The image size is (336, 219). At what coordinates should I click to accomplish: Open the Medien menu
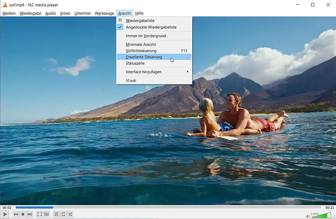pyautogui.click(x=9, y=13)
